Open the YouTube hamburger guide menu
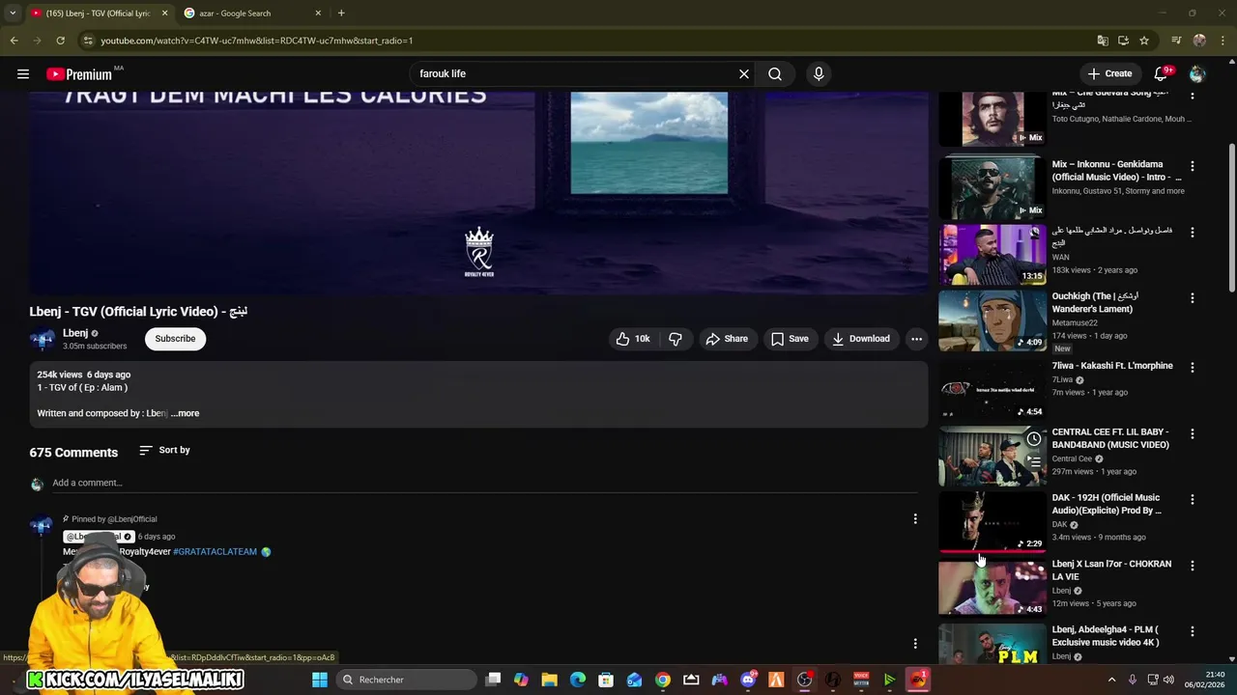The width and height of the screenshot is (1237, 695). coord(23,73)
